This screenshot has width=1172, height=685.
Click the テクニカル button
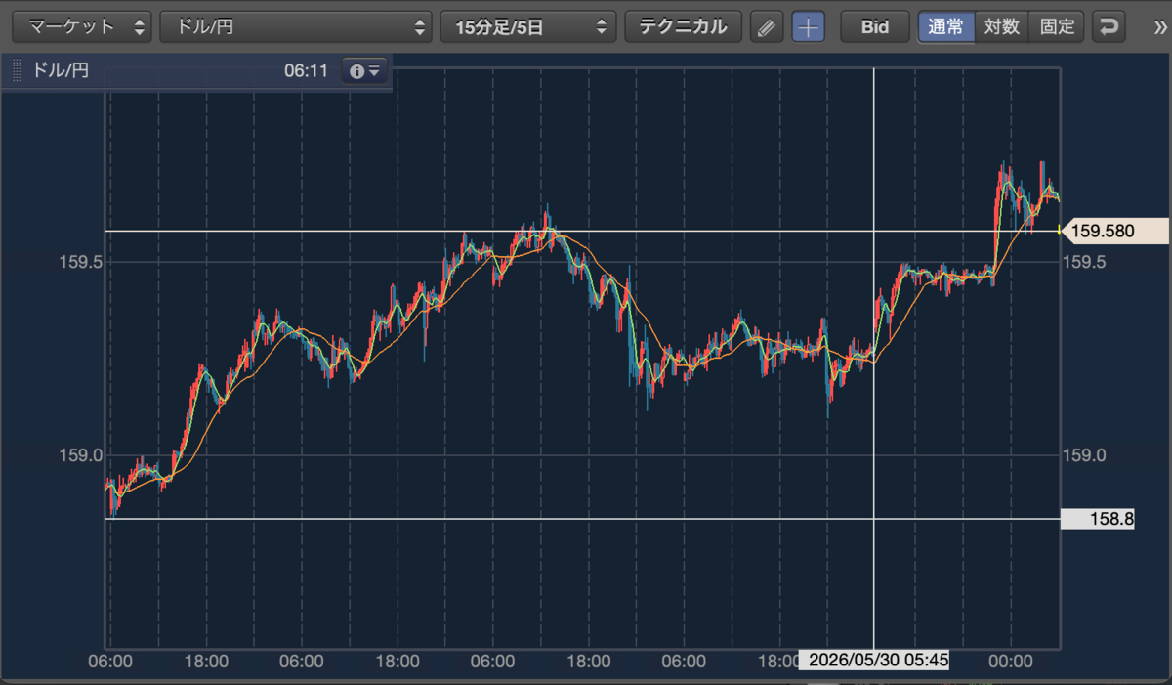click(x=683, y=26)
